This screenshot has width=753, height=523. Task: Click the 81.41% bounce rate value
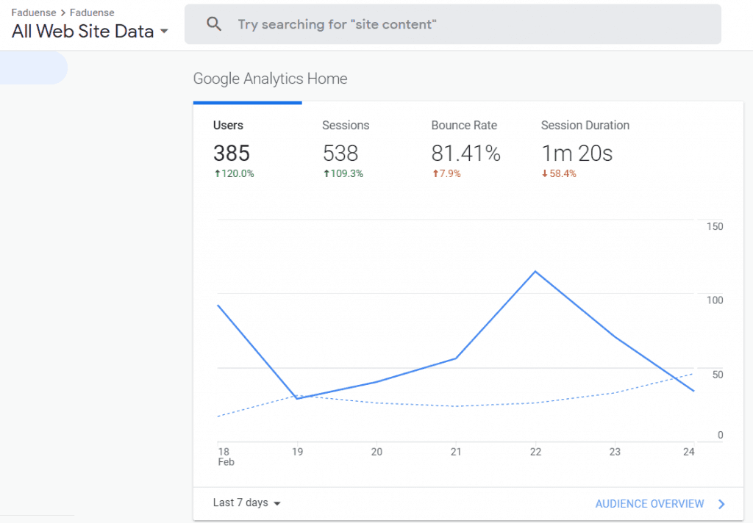(465, 154)
